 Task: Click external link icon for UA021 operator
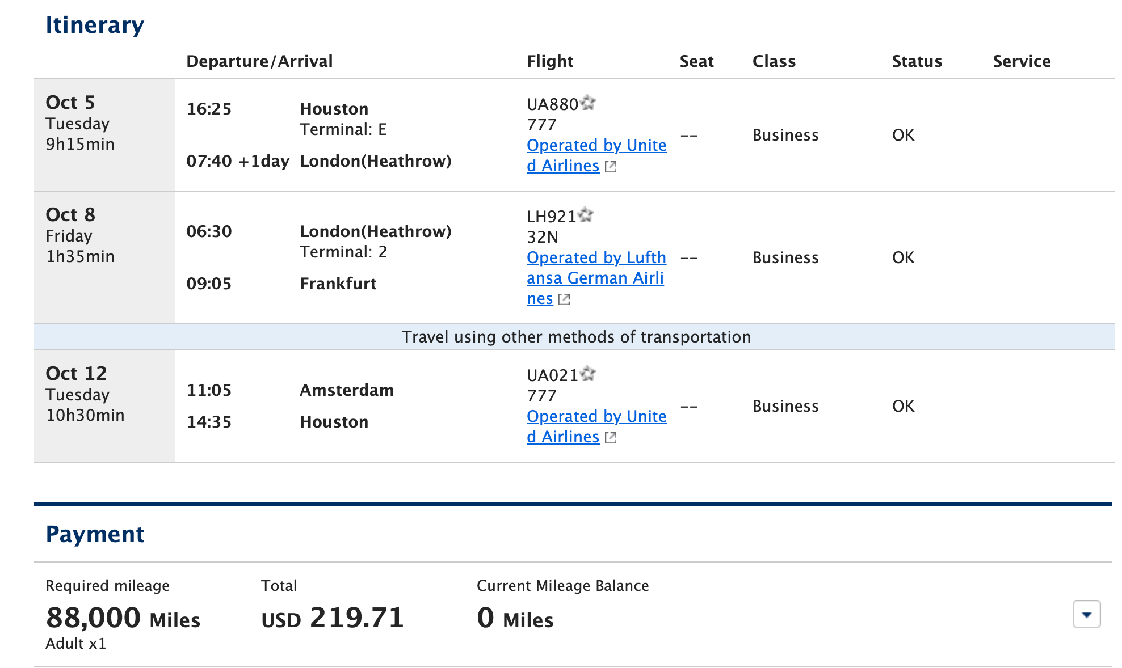pyautogui.click(x=611, y=438)
